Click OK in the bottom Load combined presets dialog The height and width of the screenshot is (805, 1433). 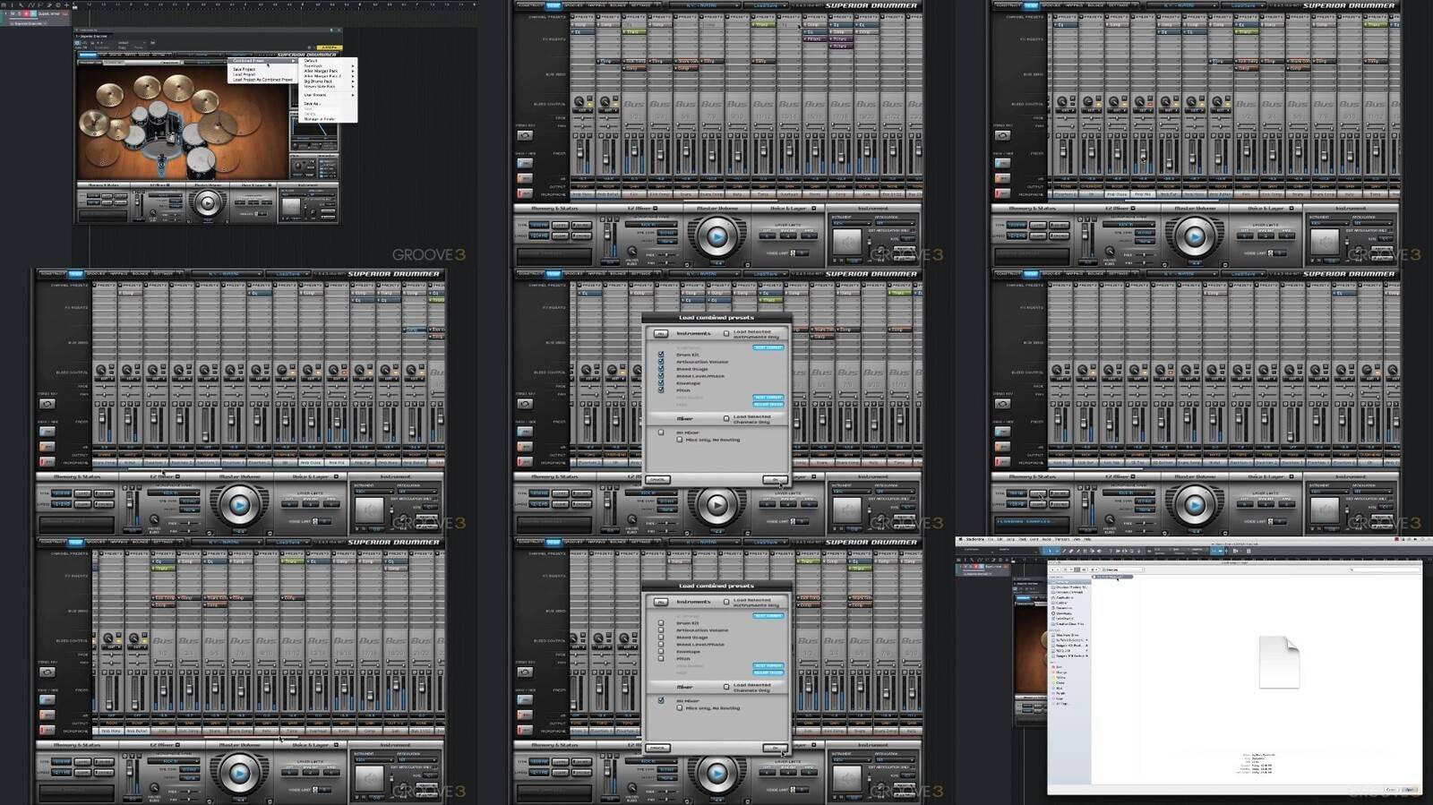pos(776,749)
